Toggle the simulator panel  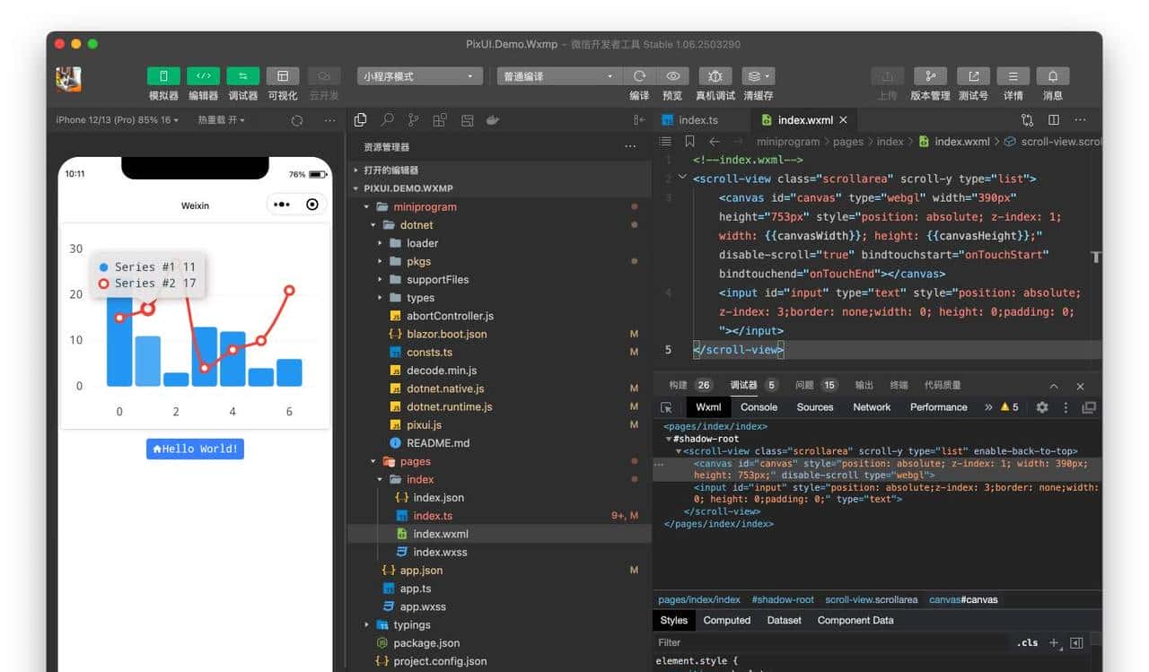pyautogui.click(x=163, y=77)
